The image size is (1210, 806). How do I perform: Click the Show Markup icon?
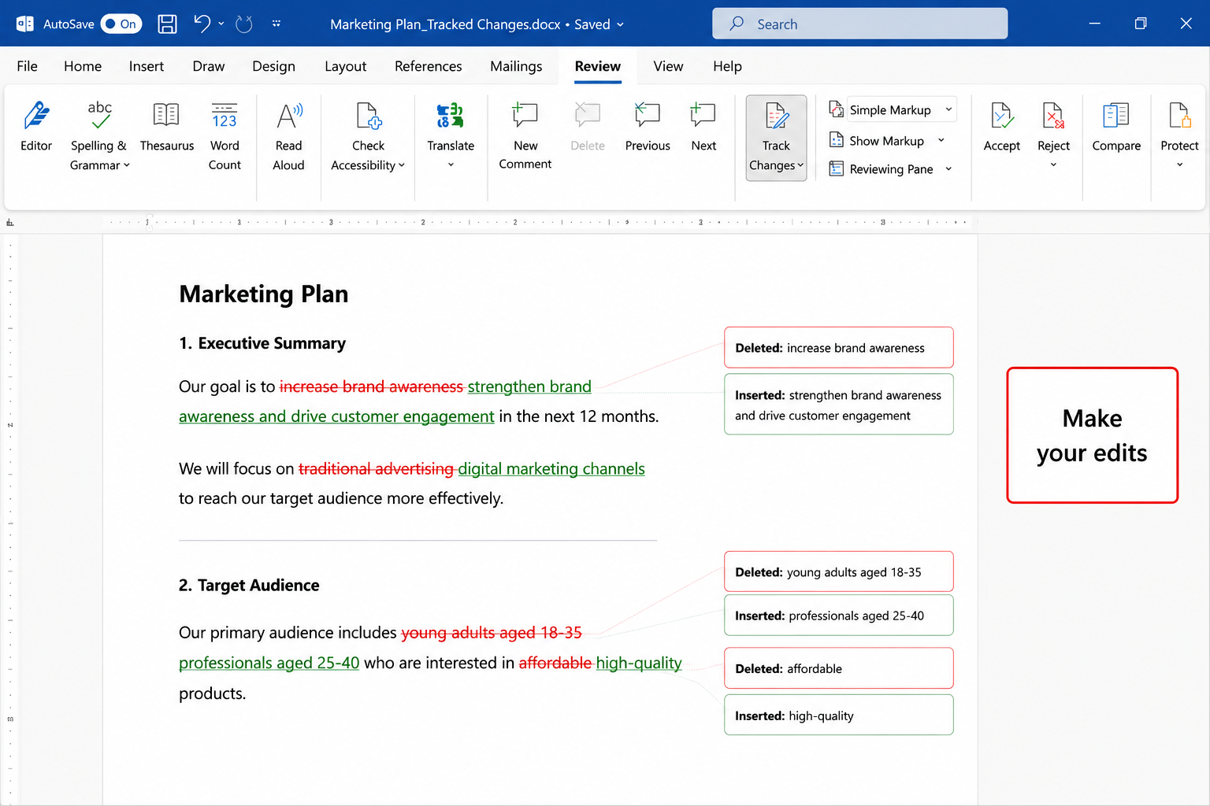coord(837,141)
